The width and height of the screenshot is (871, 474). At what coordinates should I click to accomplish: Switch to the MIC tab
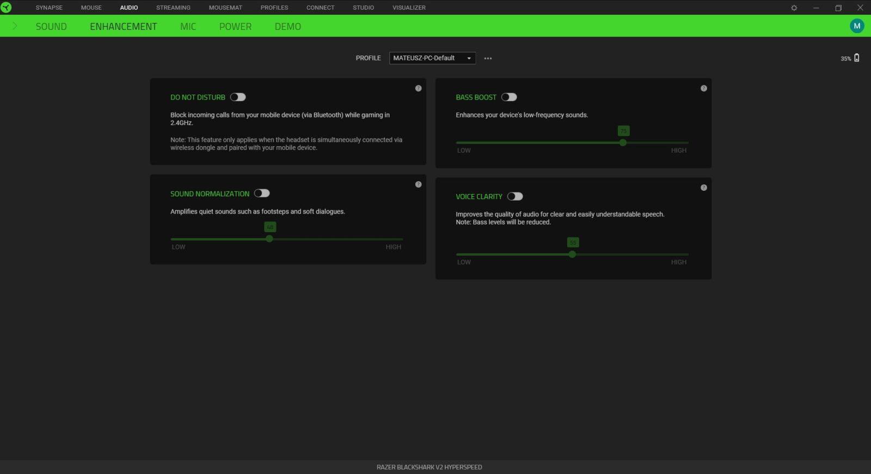188,27
